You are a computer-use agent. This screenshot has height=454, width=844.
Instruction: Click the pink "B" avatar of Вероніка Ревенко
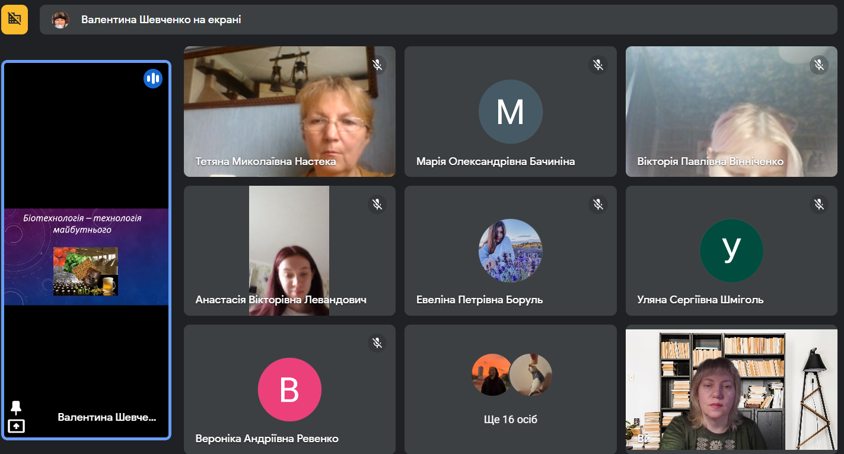(289, 390)
